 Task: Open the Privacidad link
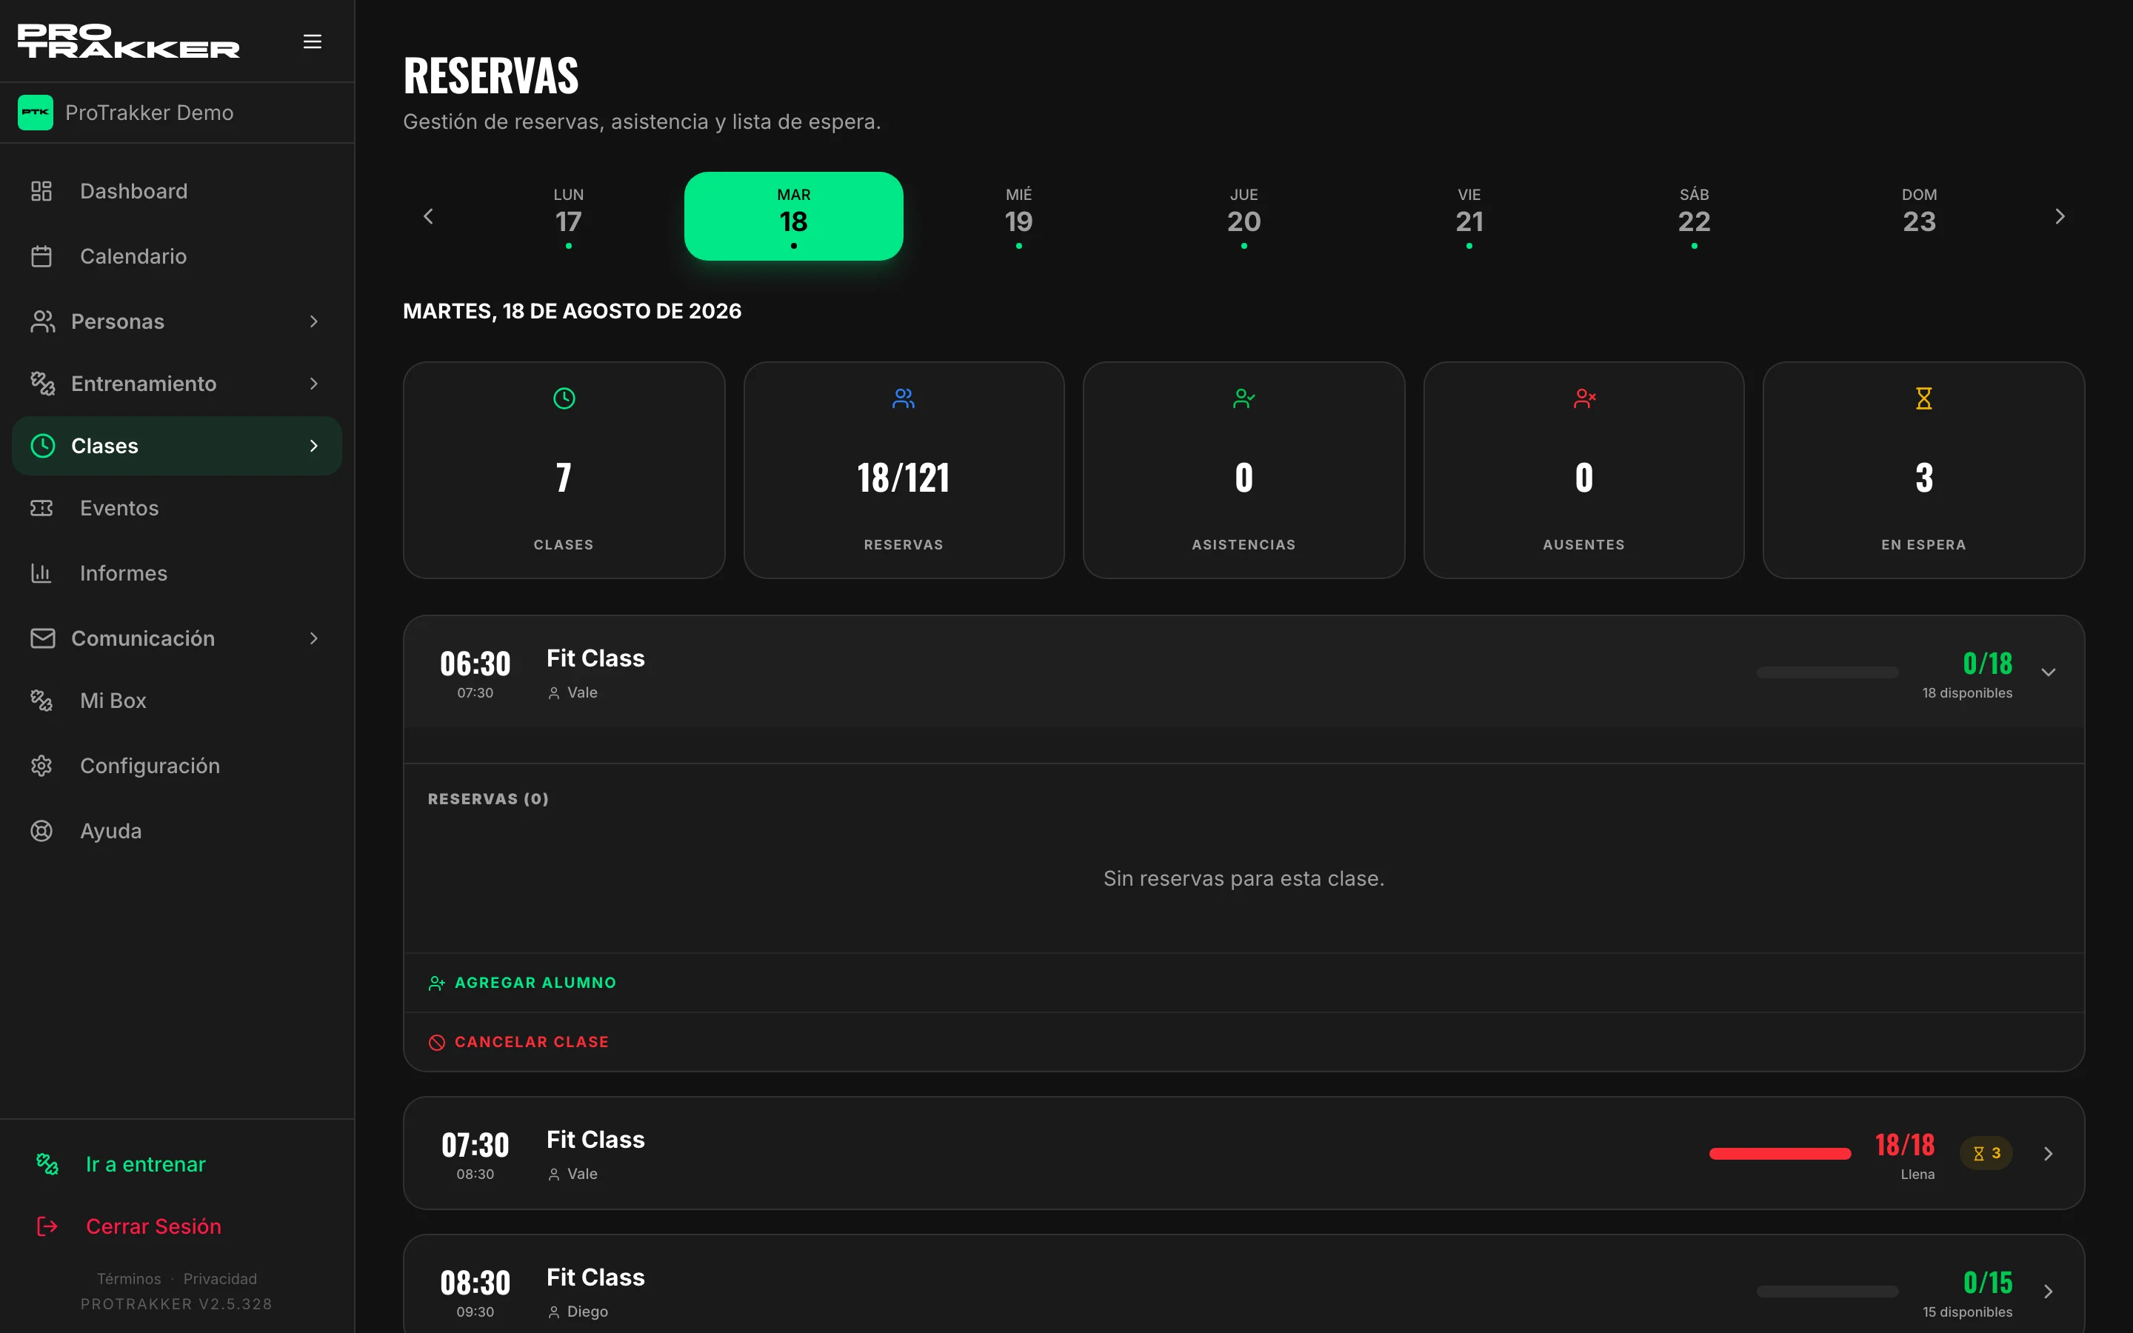(x=221, y=1278)
